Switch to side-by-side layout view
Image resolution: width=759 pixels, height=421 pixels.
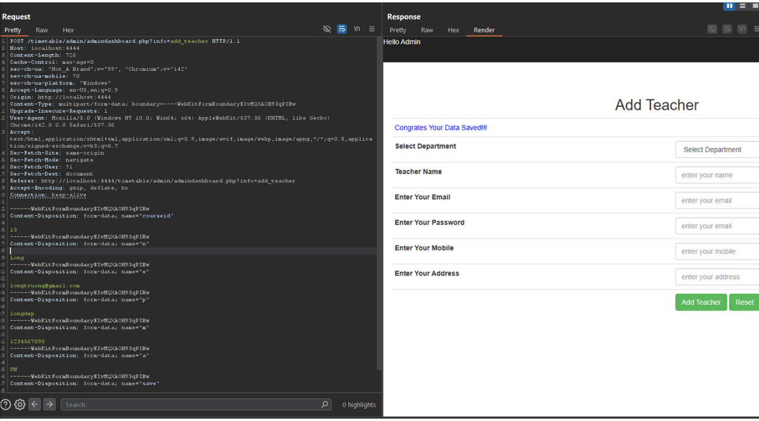(729, 6)
